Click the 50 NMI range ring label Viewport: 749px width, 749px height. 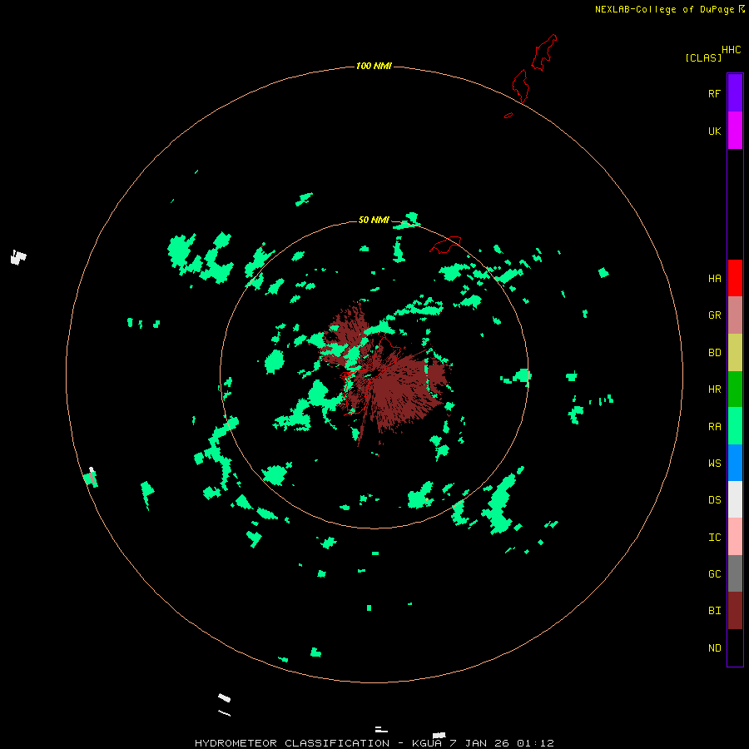374,220
